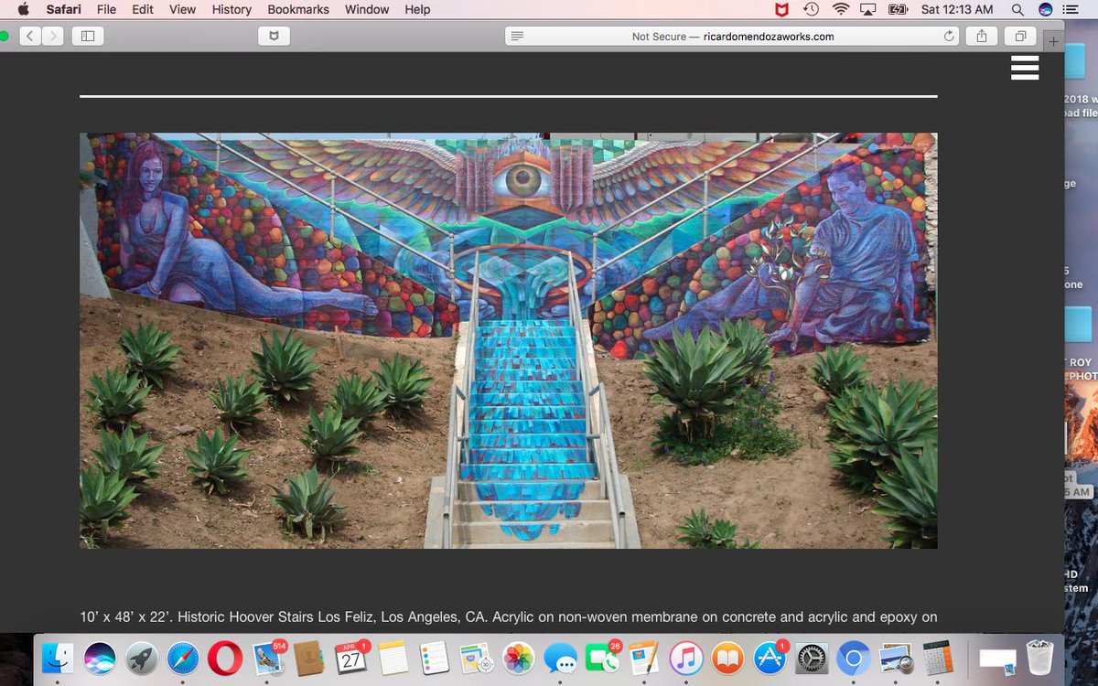Open the View menu
Screen dimensions: 1098x686
coord(182,9)
